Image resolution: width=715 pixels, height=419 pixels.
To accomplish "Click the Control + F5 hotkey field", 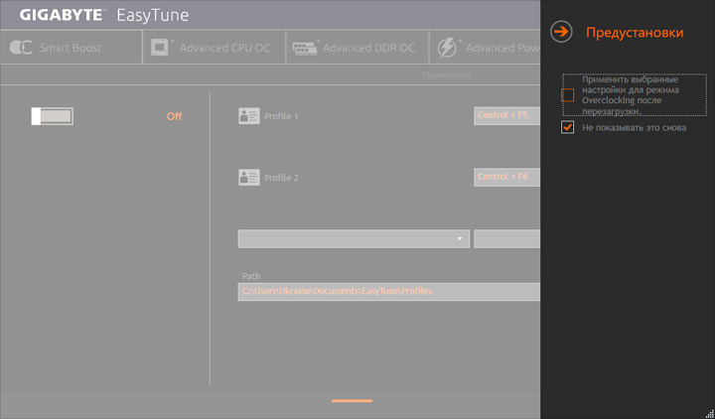I will (507, 116).
